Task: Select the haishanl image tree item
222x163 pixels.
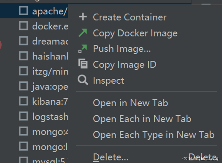Action: 50,56
